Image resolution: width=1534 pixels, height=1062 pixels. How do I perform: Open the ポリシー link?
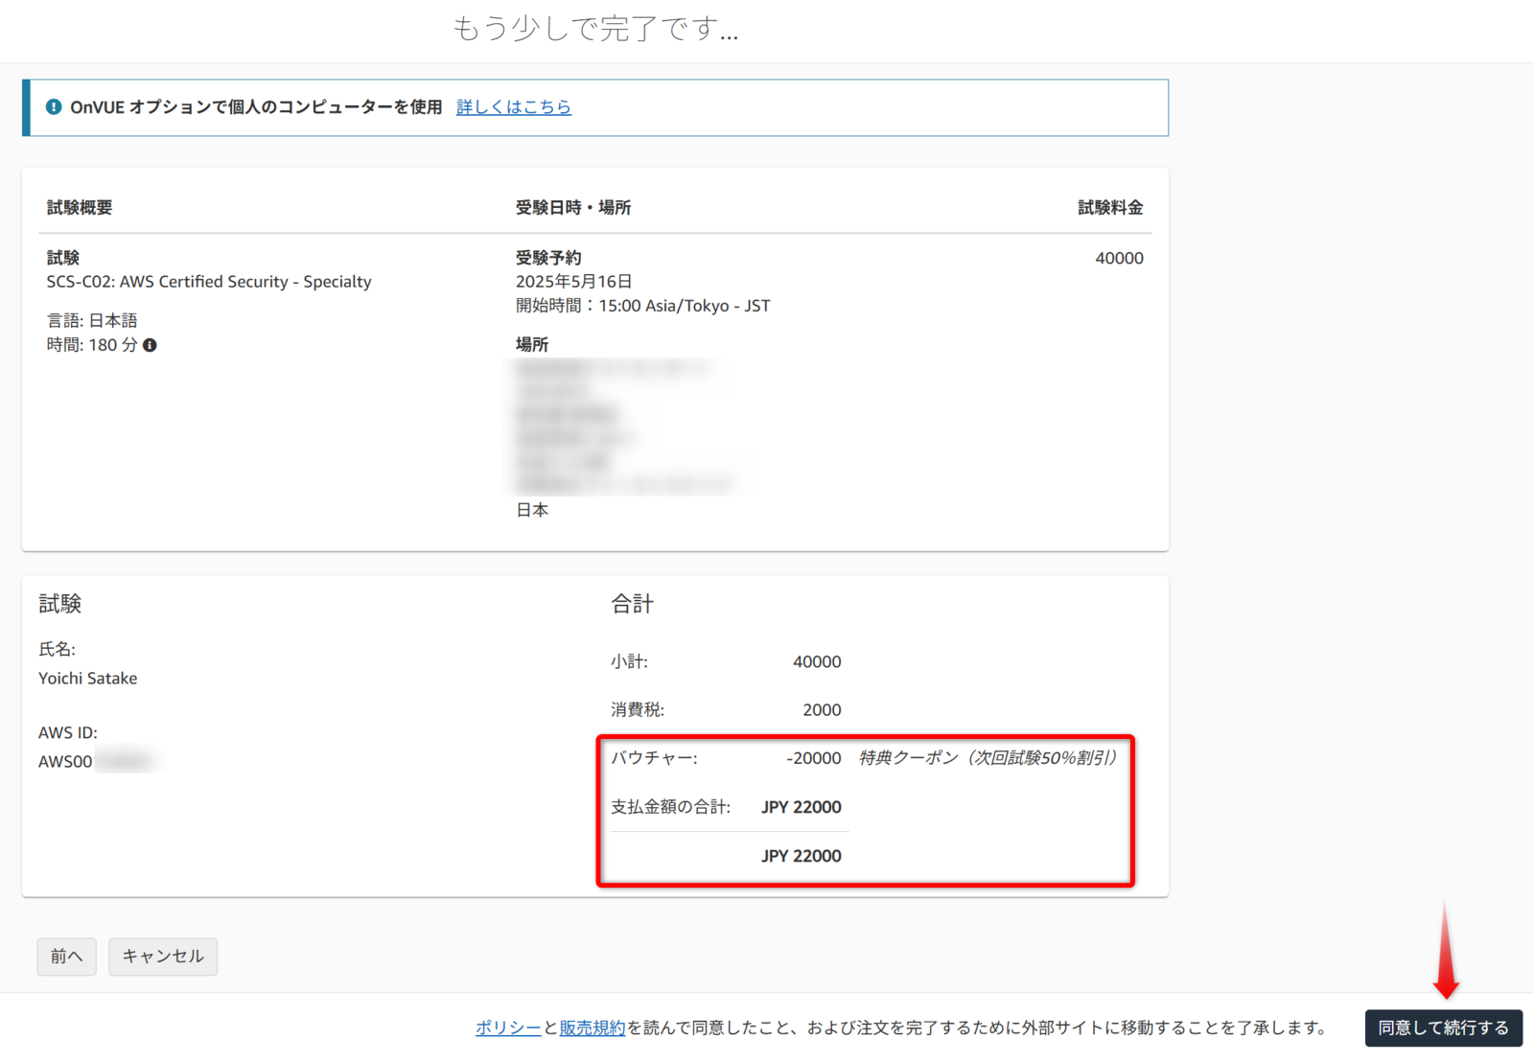tap(508, 1027)
